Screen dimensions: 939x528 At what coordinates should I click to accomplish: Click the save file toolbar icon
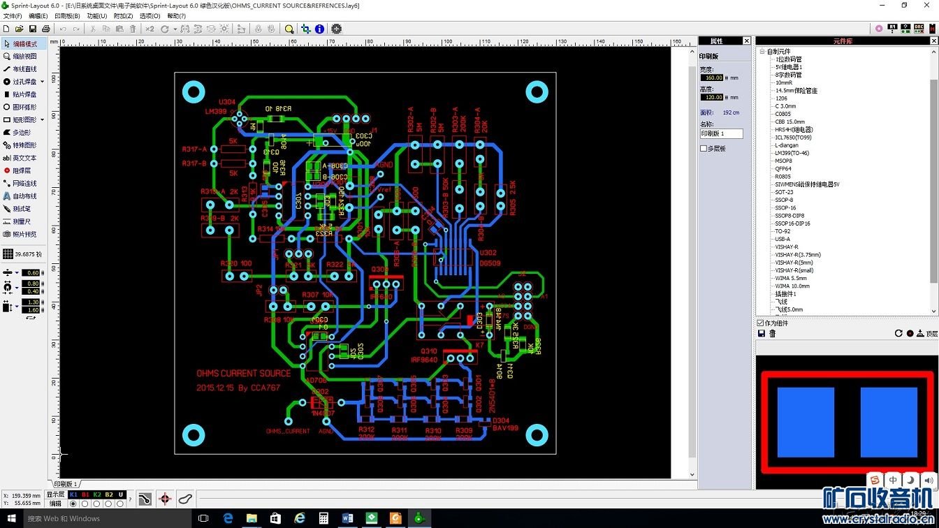pos(32,29)
